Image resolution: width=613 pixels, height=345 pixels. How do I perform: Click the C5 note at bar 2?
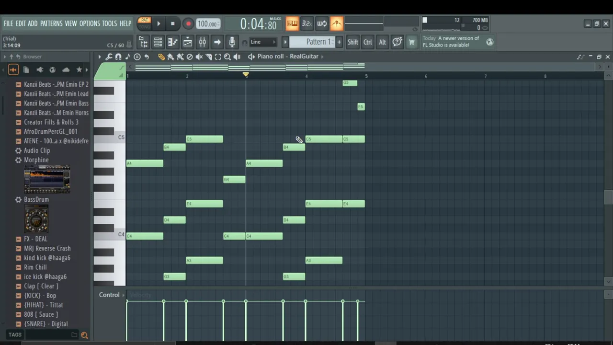(x=204, y=139)
